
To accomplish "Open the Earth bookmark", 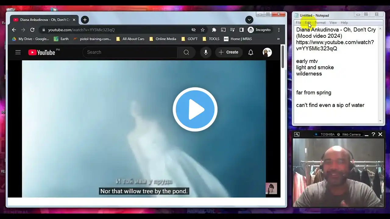I will (61, 39).
